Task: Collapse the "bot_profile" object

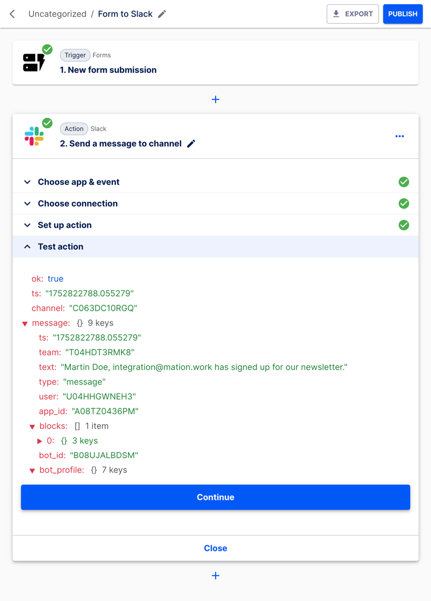Action: click(32, 470)
